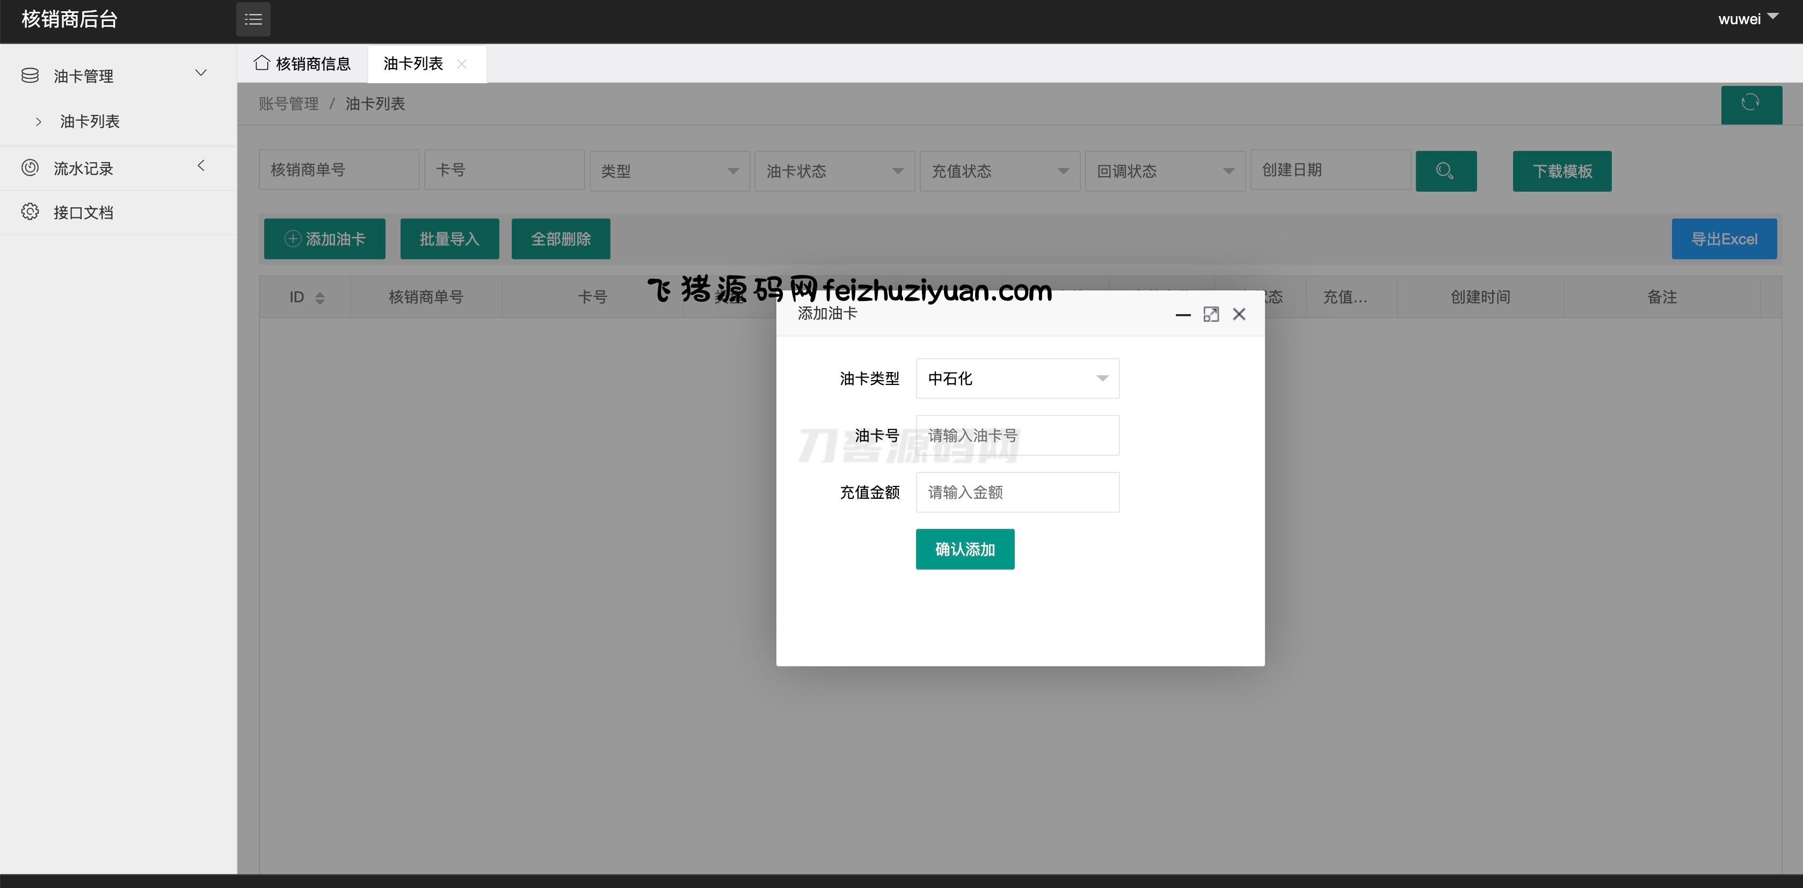The width and height of the screenshot is (1803, 888).
Task: Click the 流水记录 sidebar icon
Action: coord(30,168)
